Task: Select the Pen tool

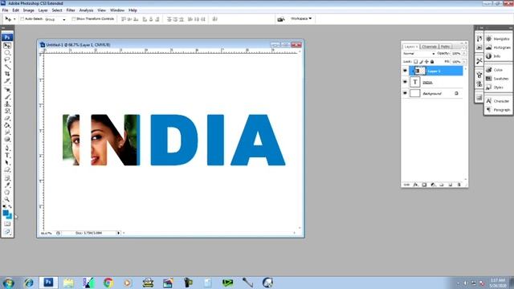Action: (x=7, y=148)
